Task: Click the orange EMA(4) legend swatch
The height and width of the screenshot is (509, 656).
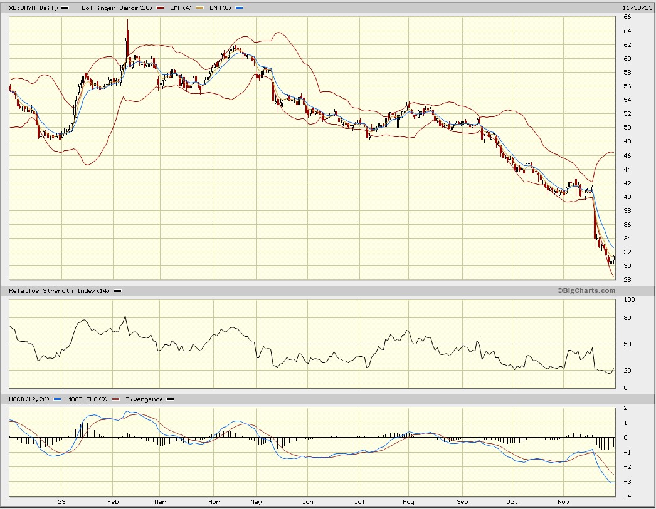Action: [x=199, y=8]
